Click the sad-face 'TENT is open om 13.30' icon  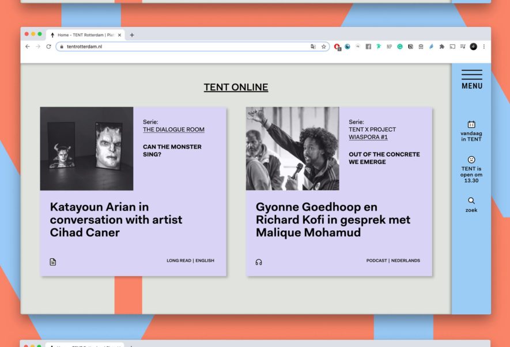471,159
